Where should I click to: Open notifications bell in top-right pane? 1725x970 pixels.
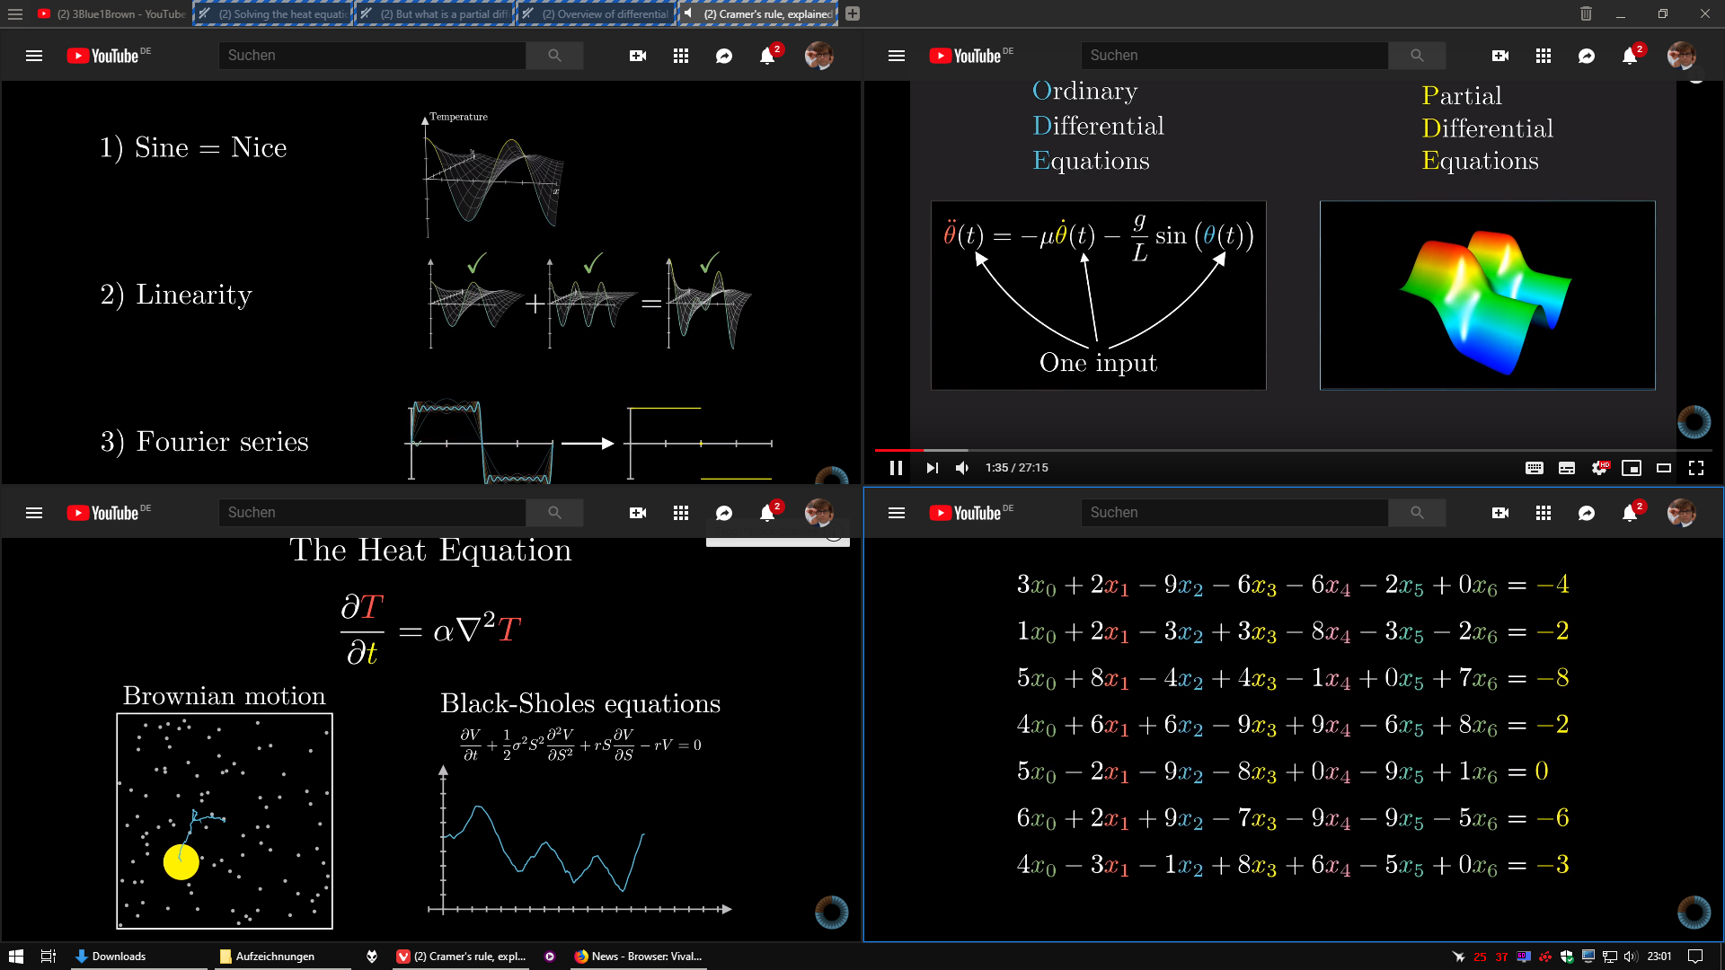tap(1630, 56)
